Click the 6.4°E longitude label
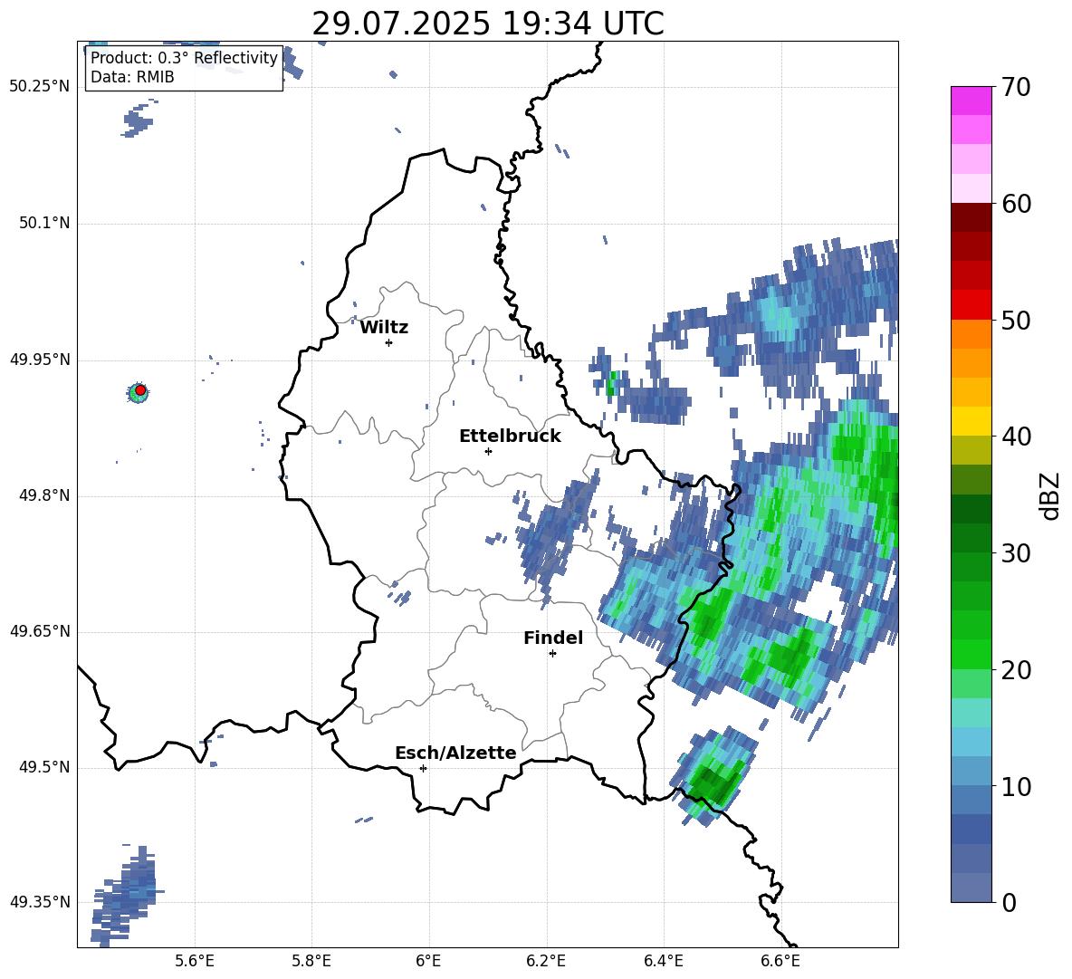The width and height of the screenshot is (1072, 979). click(663, 961)
